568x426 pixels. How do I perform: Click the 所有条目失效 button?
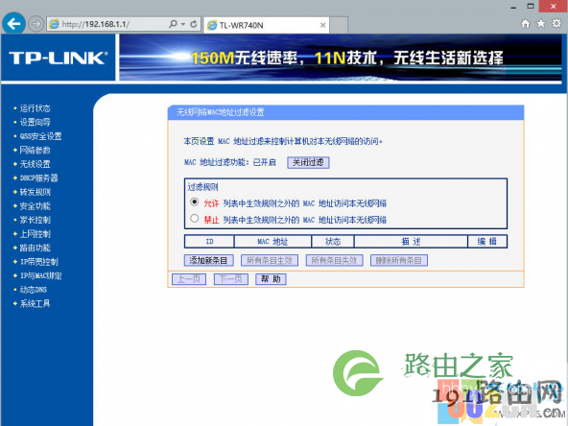coord(334,260)
